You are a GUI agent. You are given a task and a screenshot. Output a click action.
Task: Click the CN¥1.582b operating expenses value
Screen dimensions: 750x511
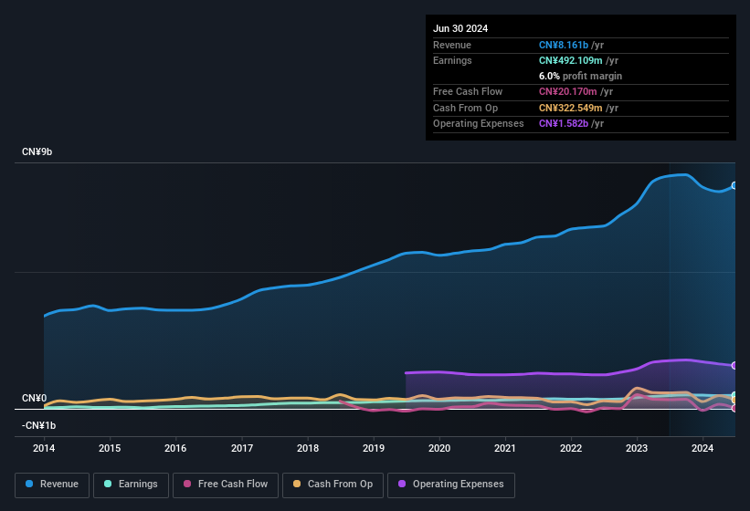pos(564,124)
